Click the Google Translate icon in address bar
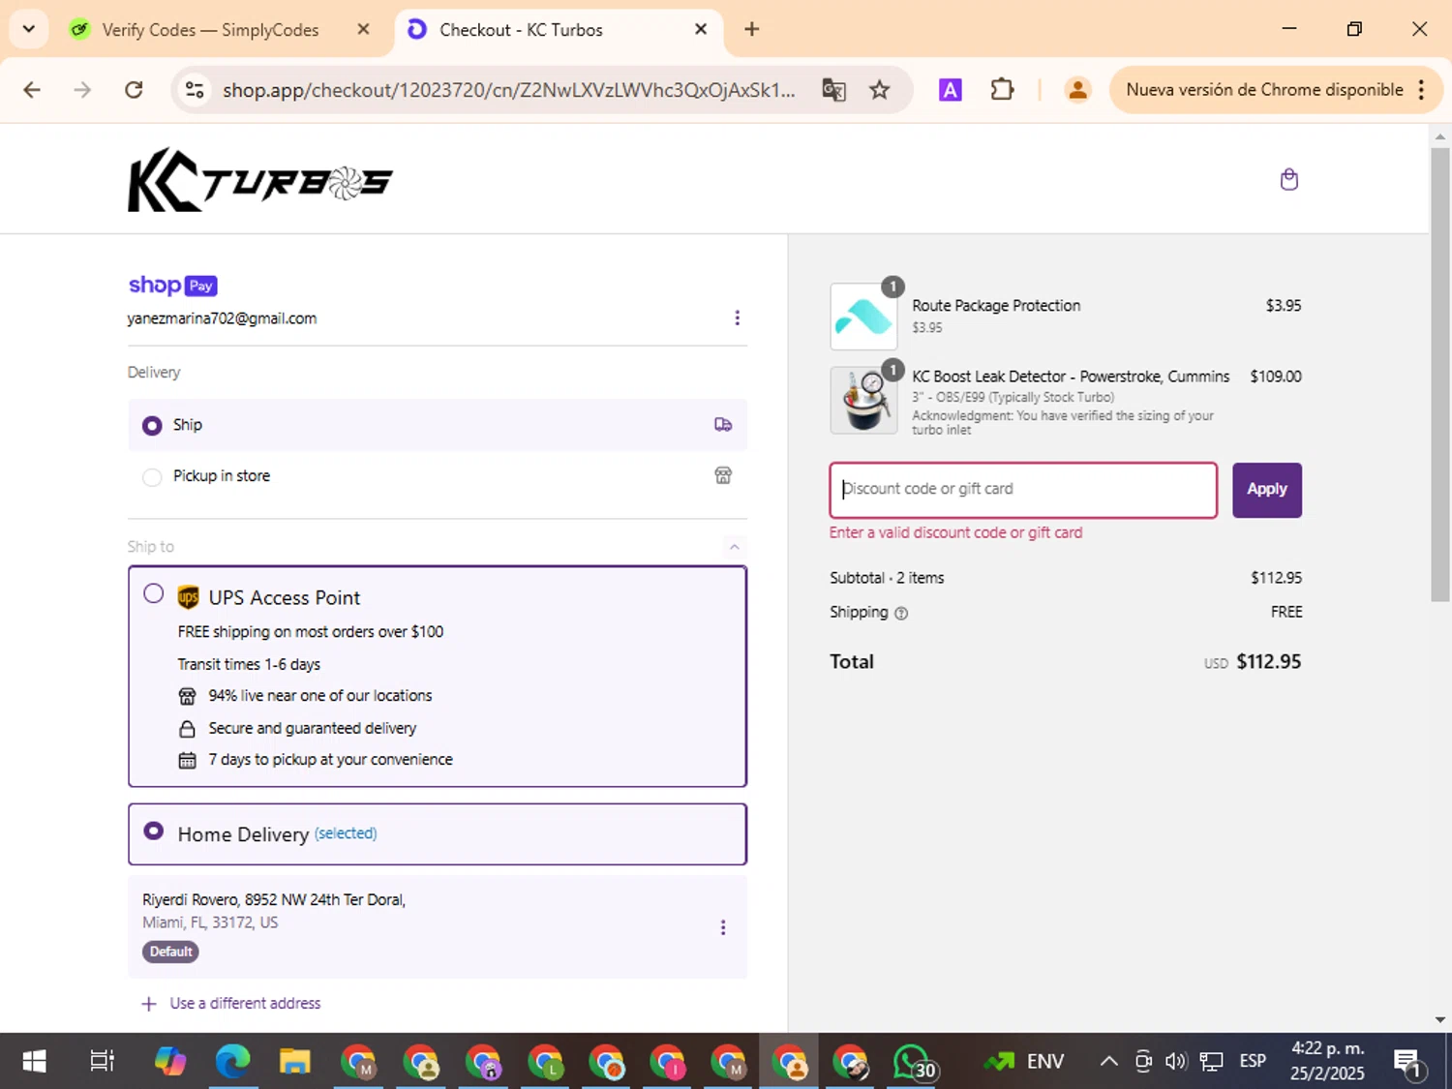1452x1089 pixels. (x=833, y=90)
